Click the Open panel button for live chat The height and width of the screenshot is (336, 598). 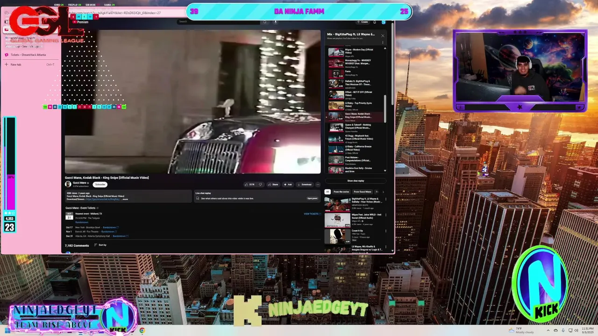[312, 198]
